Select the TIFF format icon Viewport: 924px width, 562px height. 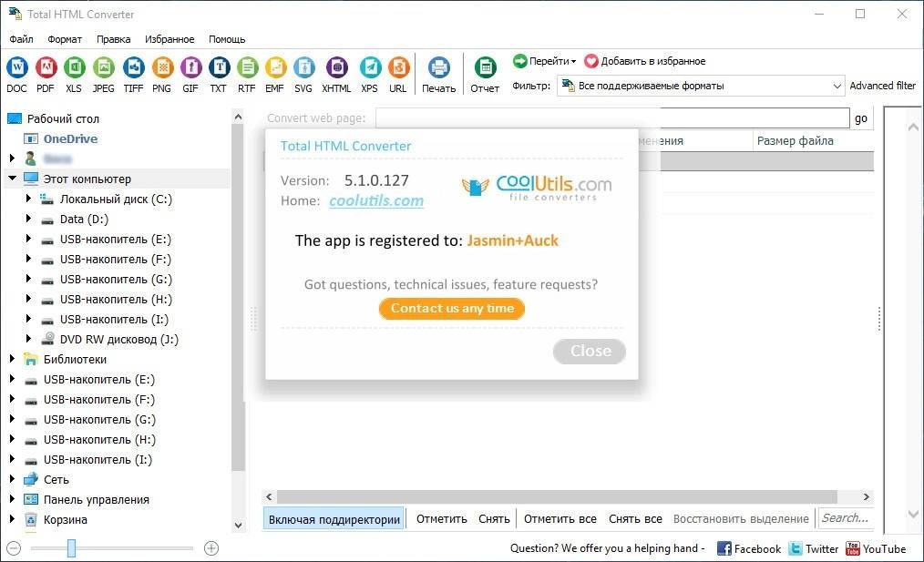coord(133,68)
